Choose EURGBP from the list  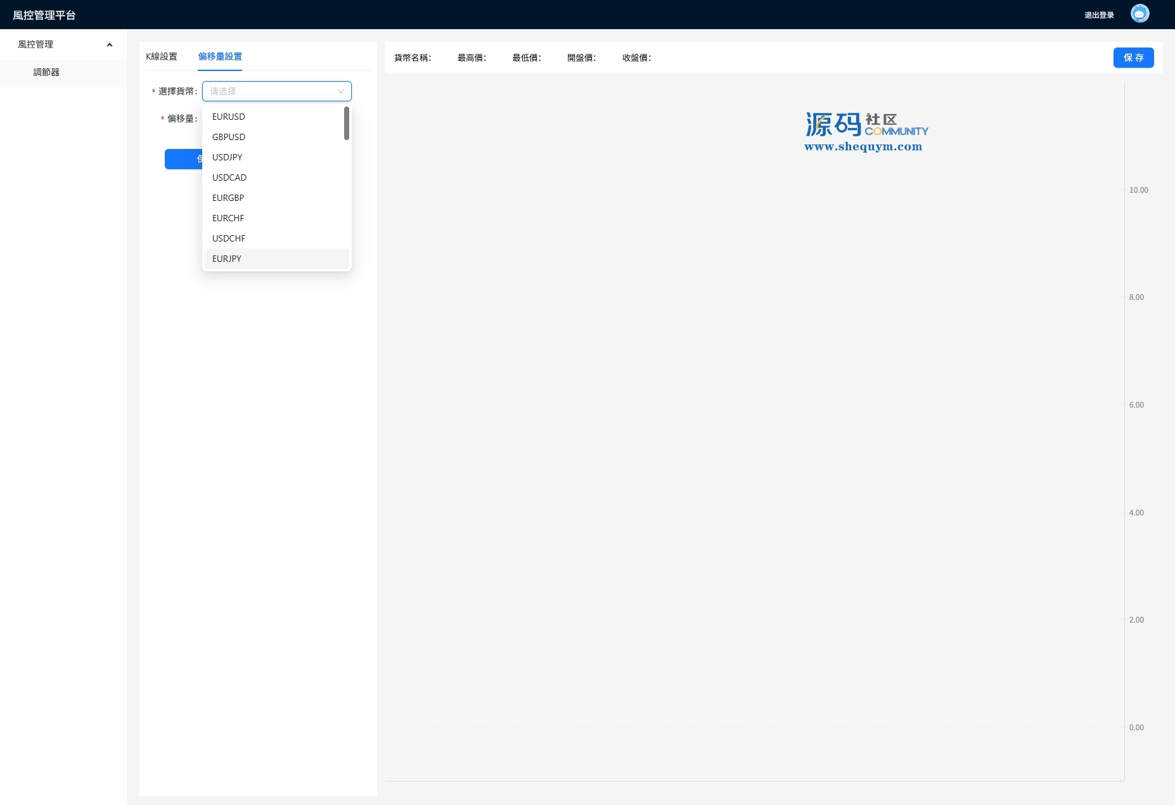pos(228,198)
